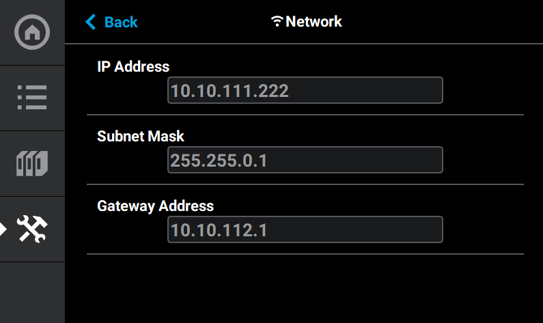Select the 10.10.112.1 gateway value

pyautogui.click(x=219, y=230)
